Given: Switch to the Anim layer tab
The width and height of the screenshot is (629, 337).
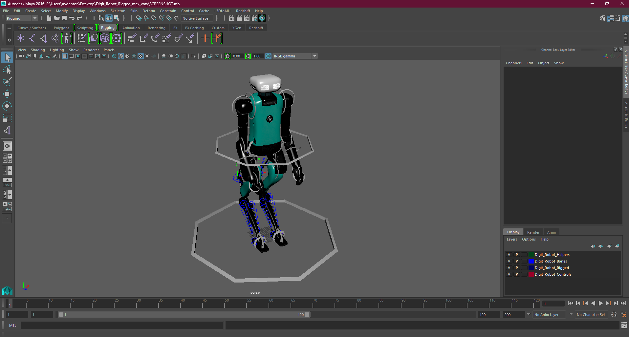Looking at the screenshot, I should click(552, 232).
